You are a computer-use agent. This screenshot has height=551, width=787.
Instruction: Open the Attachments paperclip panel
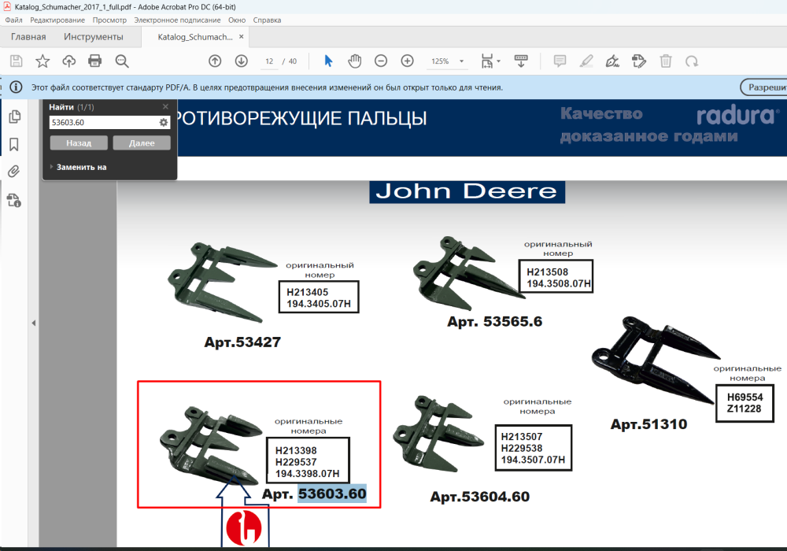[x=14, y=172]
